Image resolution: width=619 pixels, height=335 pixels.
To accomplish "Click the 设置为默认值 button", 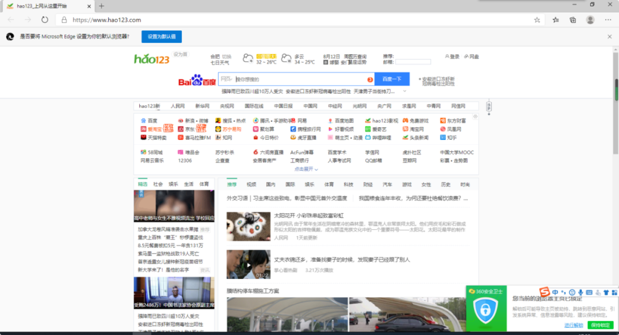I will point(162,37).
